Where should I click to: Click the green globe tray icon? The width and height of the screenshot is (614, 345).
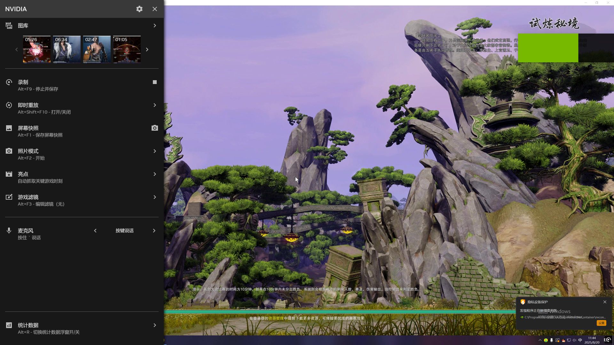(546, 340)
